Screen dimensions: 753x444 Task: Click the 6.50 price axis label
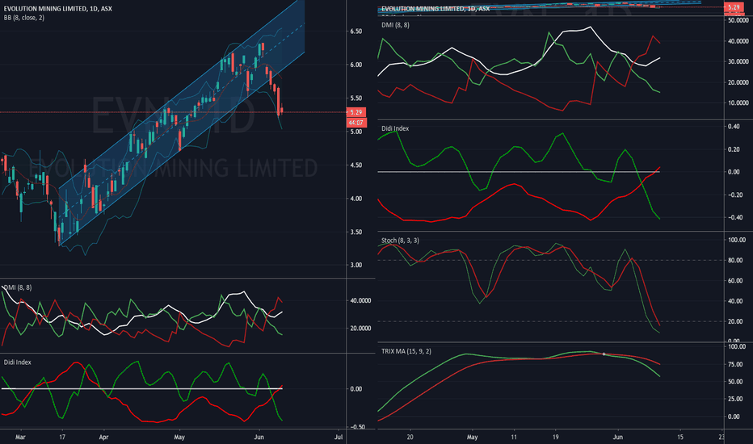point(355,31)
